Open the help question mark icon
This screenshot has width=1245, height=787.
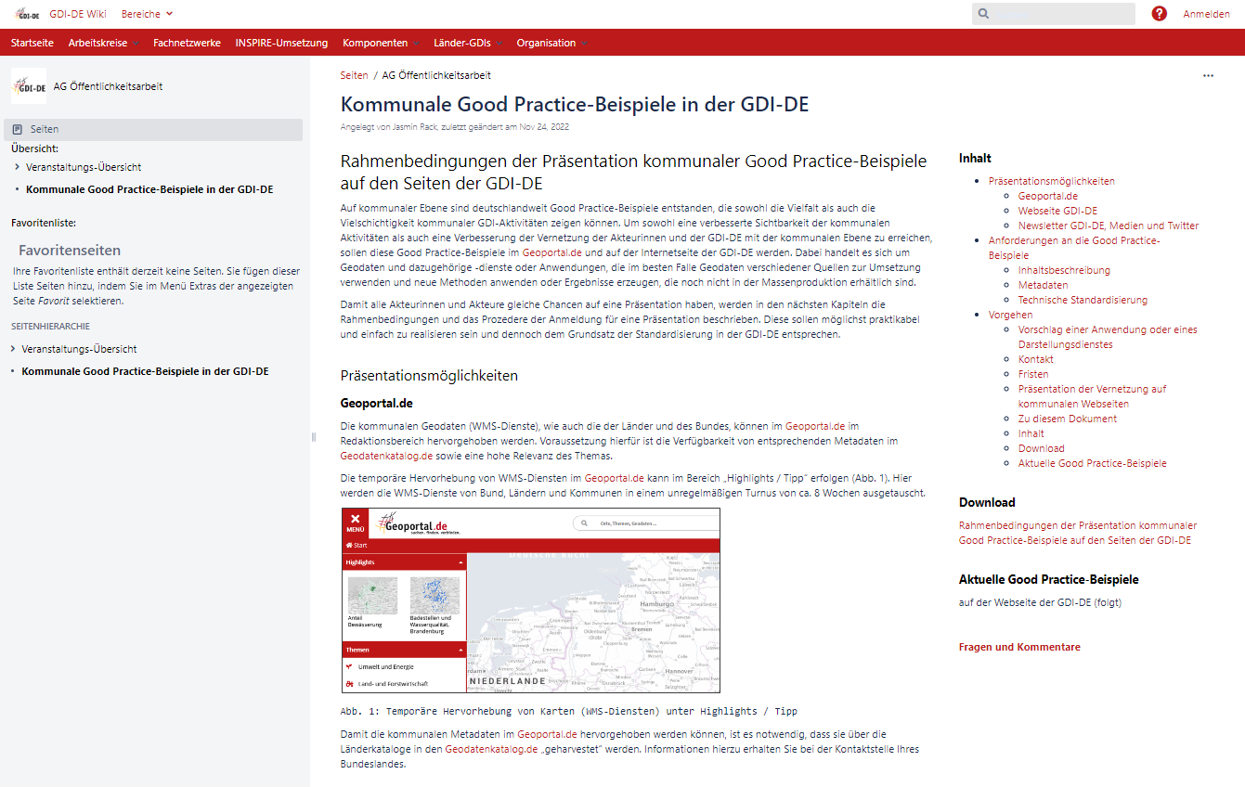[x=1160, y=14]
